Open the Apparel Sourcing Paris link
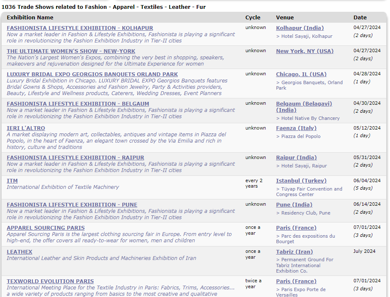The image size is (390, 297). (46, 228)
